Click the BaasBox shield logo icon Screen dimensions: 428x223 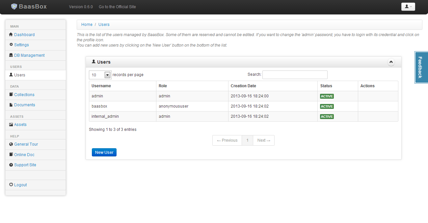tap(14, 6)
